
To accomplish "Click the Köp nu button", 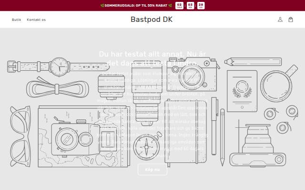I will click(152, 170).
